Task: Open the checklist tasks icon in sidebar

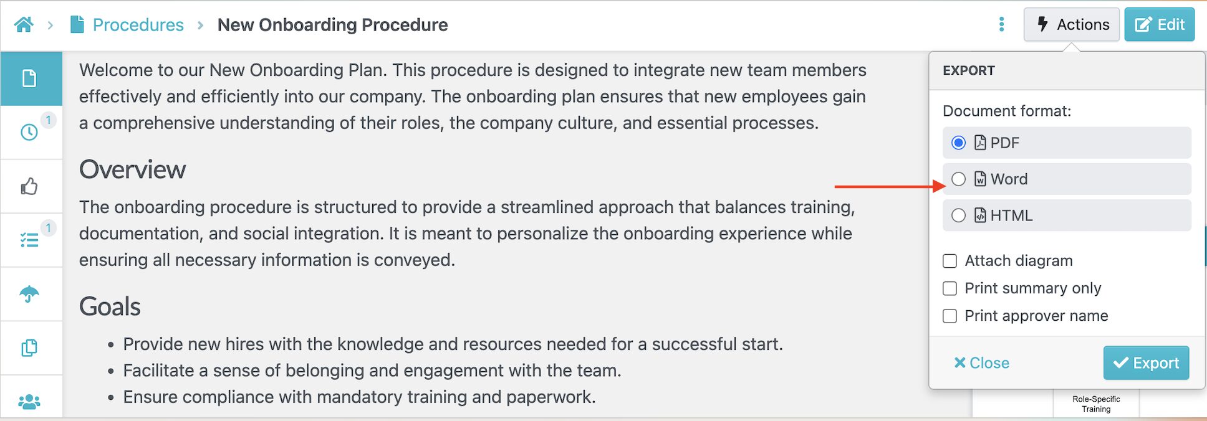Action: pos(30,240)
